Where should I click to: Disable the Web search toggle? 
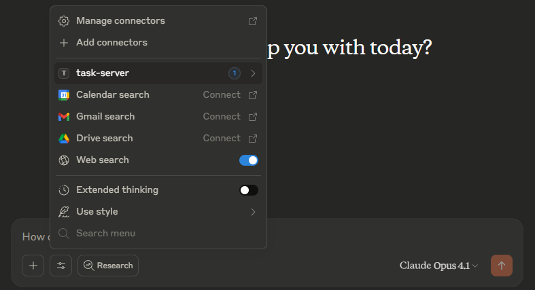coord(249,160)
